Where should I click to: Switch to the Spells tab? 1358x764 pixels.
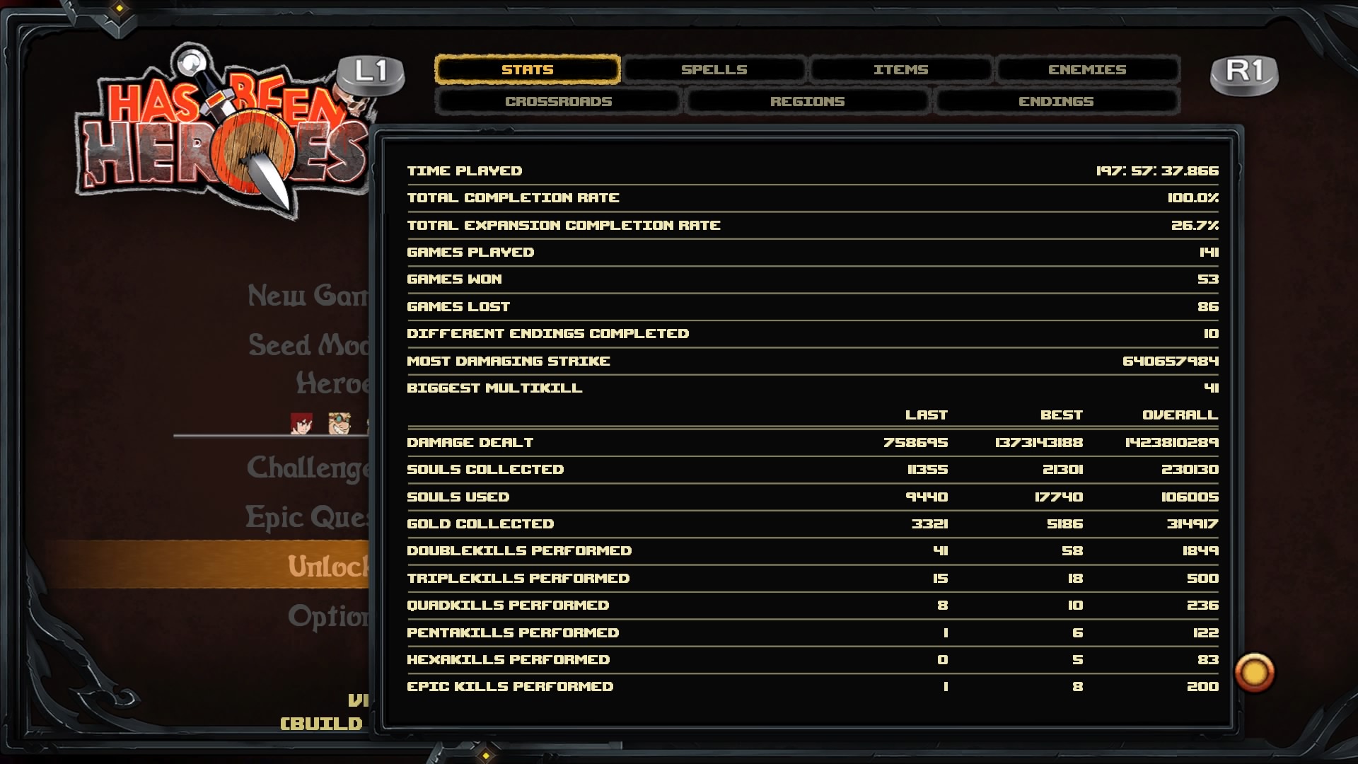714,69
